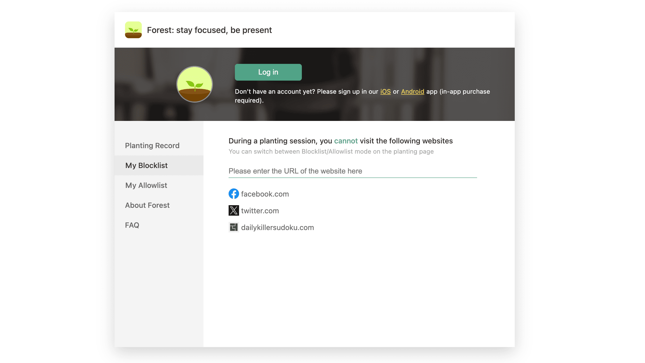The height and width of the screenshot is (363, 645).
Task: Click the Forest app logo icon
Action: [x=133, y=30]
